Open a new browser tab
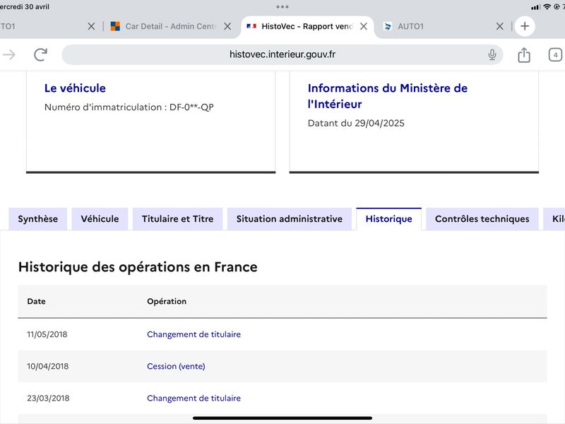 [524, 26]
